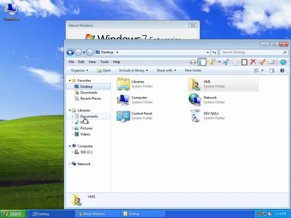Collapse the Libraries tree group
This screenshot has height=218, width=291.
point(70,110)
